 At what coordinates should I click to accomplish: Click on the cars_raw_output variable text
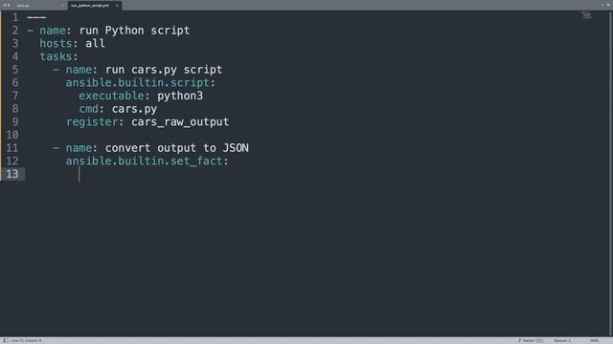tap(180, 122)
